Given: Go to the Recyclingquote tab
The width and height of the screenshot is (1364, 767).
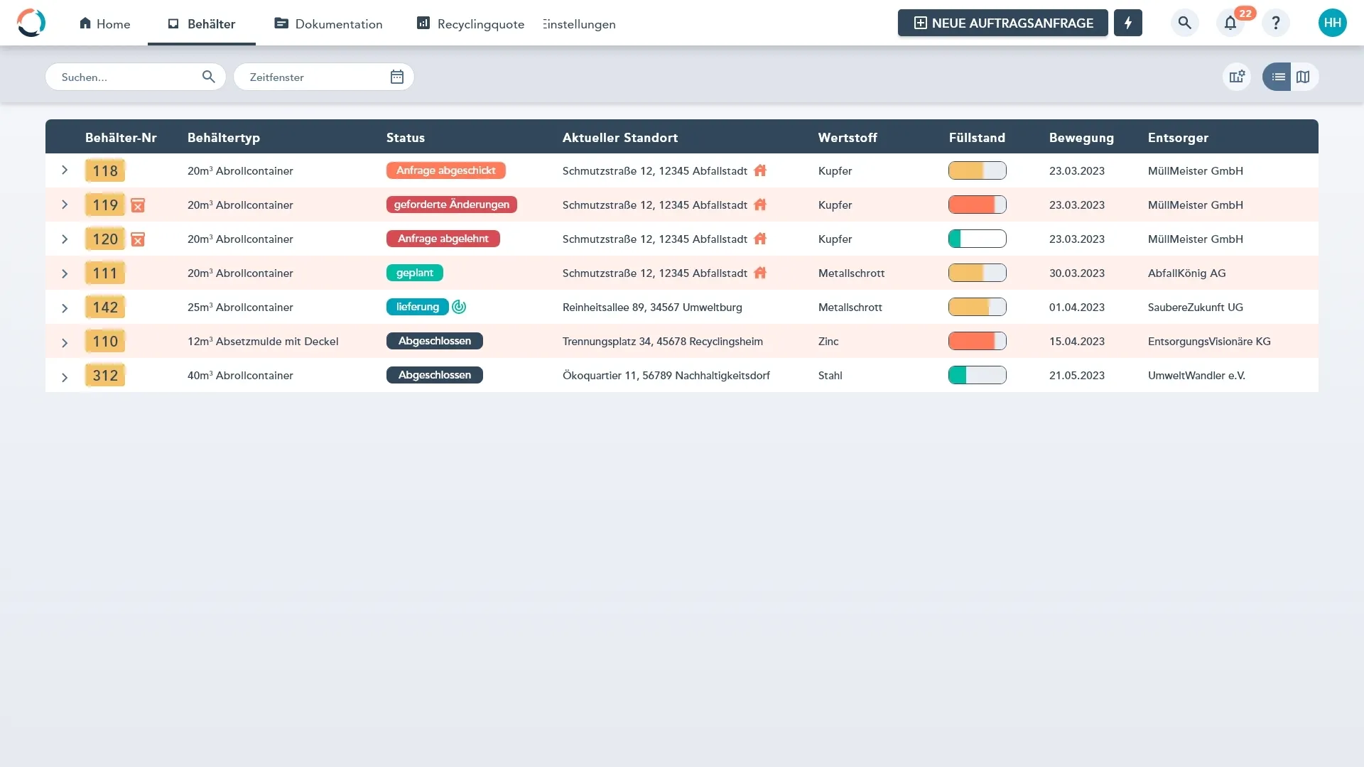Looking at the screenshot, I should pos(470,23).
